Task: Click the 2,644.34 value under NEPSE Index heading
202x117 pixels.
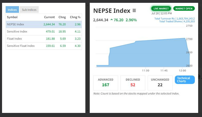Action: pyautogui.click(x=100, y=20)
